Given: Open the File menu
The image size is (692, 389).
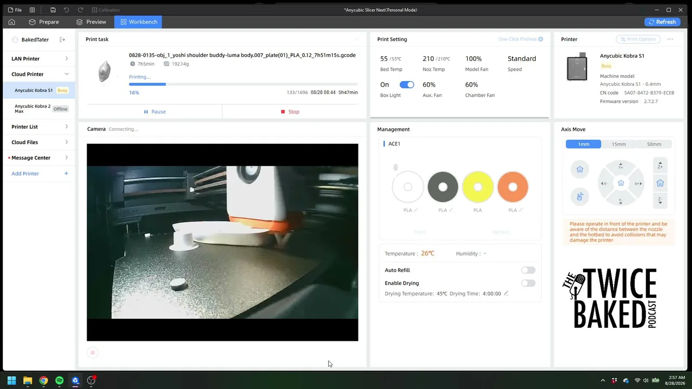Looking at the screenshot, I should click(x=15, y=10).
